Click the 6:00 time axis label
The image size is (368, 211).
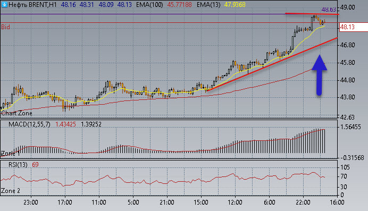[x=269, y=202]
